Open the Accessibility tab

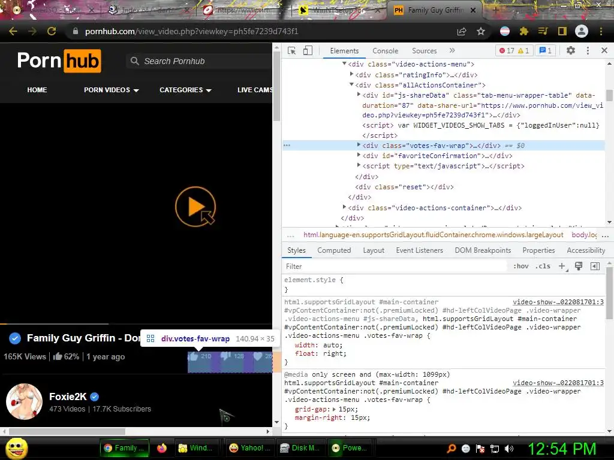[x=586, y=250]
